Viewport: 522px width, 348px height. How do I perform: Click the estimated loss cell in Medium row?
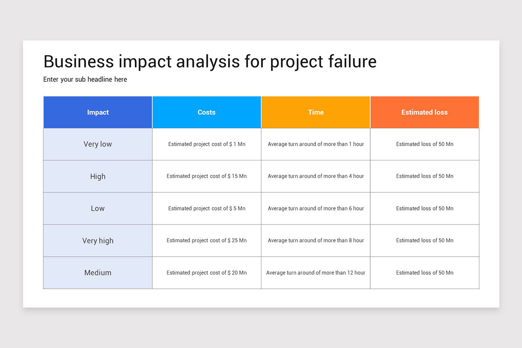click(x=425, y=273)
